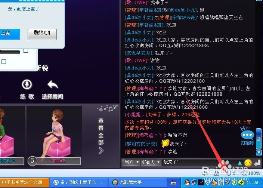263x188 pixels.
Task: Click the chat text input field
Action: coord(199,162)
